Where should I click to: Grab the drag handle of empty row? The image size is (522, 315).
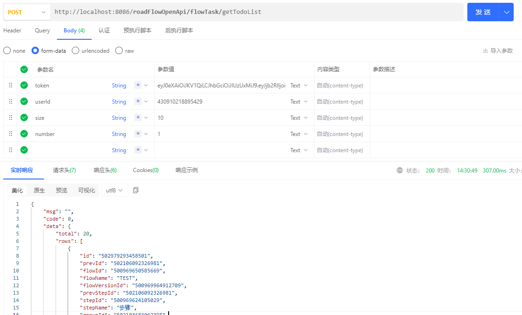[11, 150]
